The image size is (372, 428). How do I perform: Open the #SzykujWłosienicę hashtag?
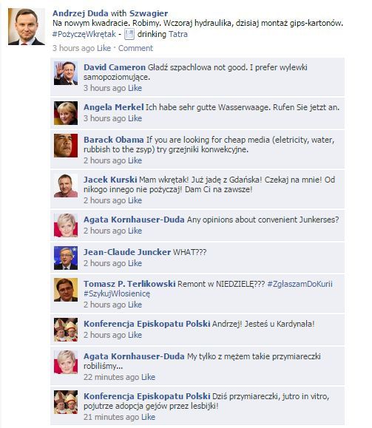point(117,294)
